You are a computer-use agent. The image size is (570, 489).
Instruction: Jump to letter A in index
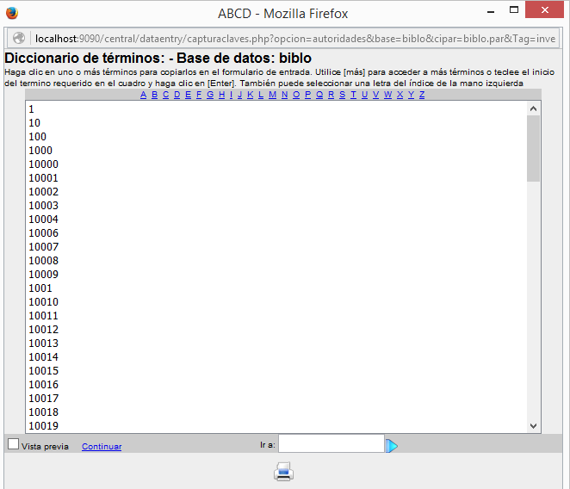pos(144,95)
